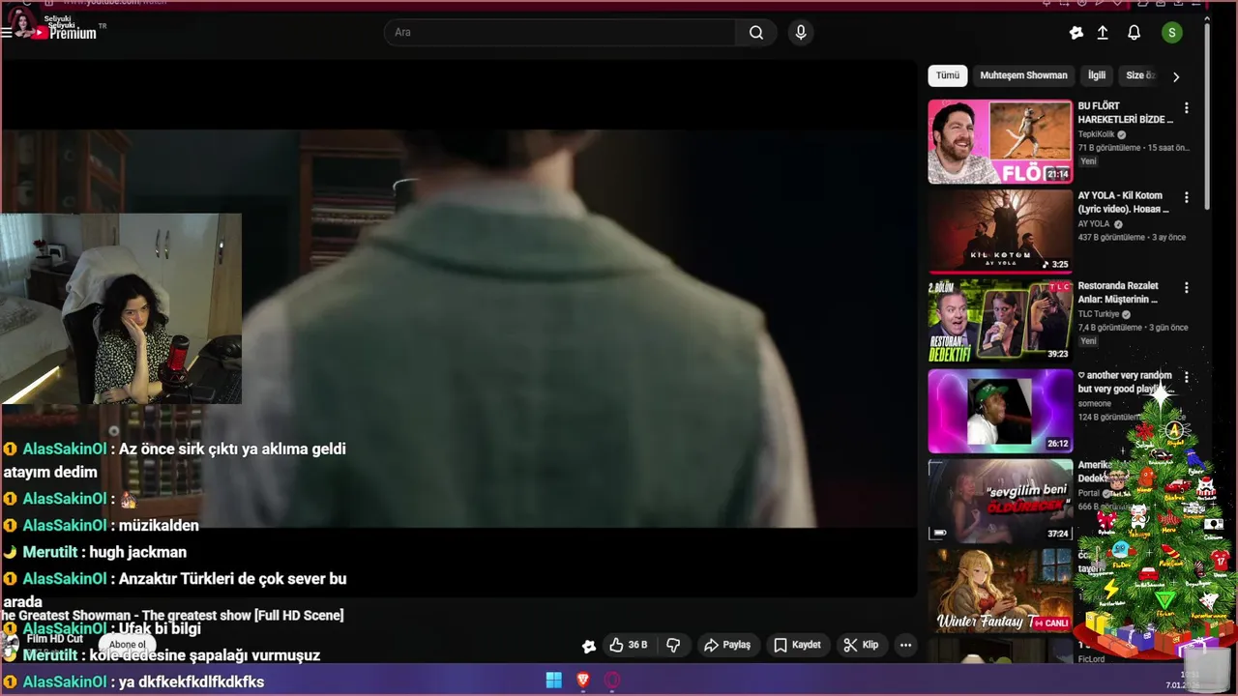Open the 26:12 purple video thumbnail
1238x696 pixels.
point(1000,411)
